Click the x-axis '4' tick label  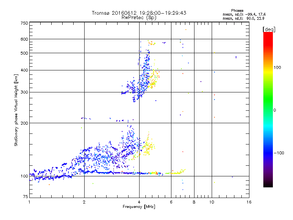[139, 202]
